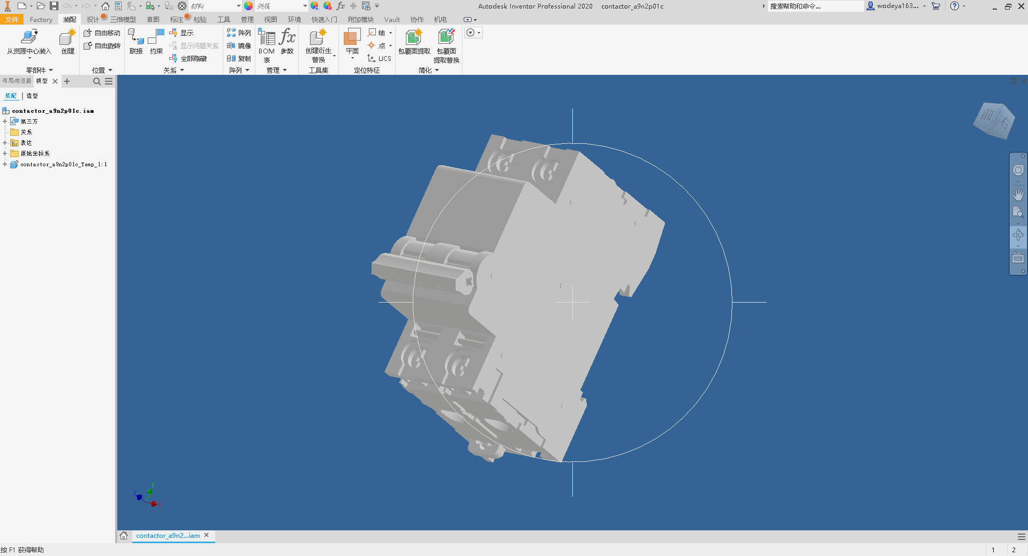The height and width of the screenshot is (556, 1028).
Task: Switch to the 视图 ribbon tab
Action: 270,20
